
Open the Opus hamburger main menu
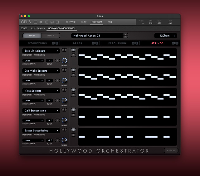[36, 22]
